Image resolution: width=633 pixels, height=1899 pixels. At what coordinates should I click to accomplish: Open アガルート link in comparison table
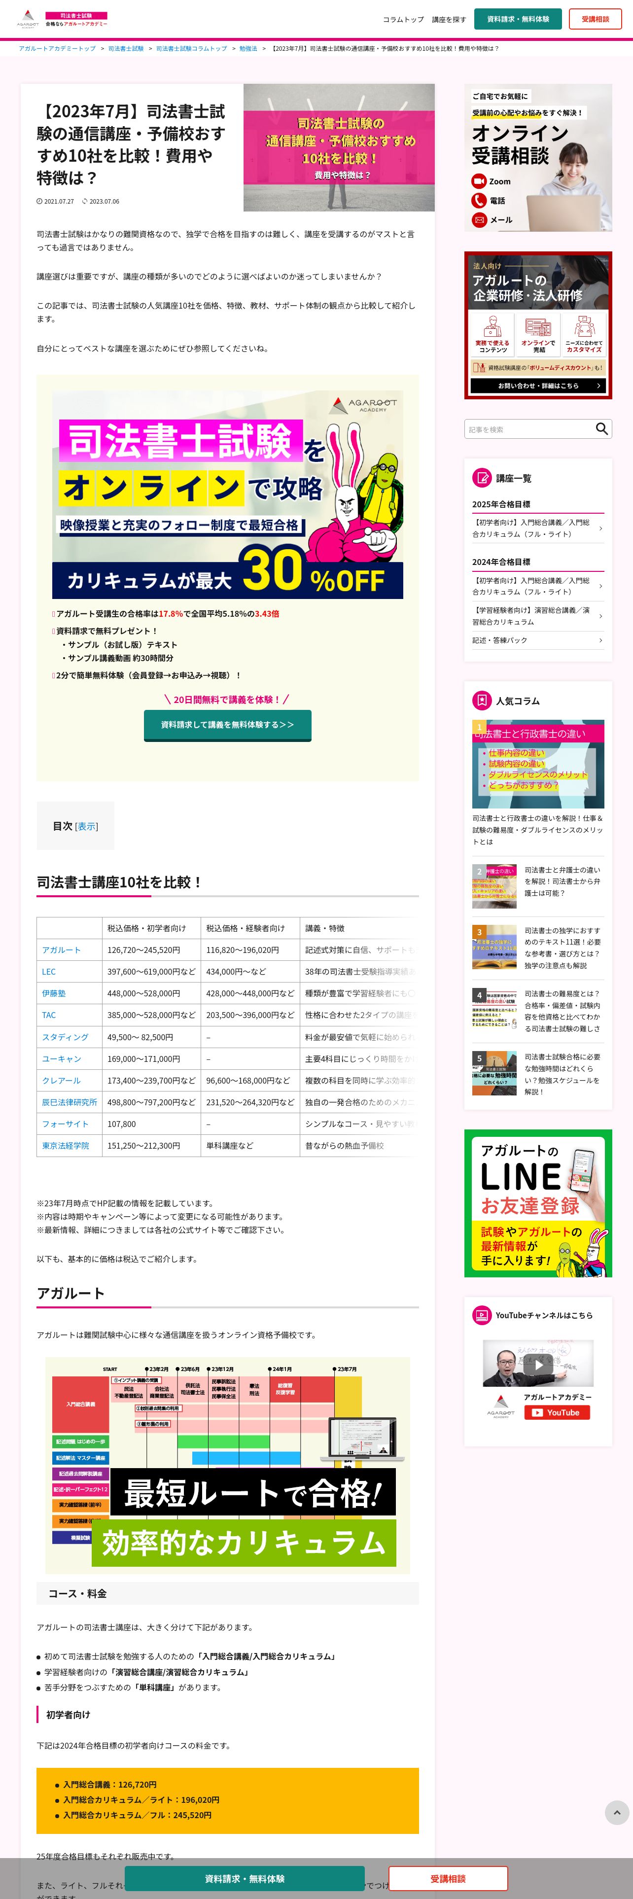61,950
